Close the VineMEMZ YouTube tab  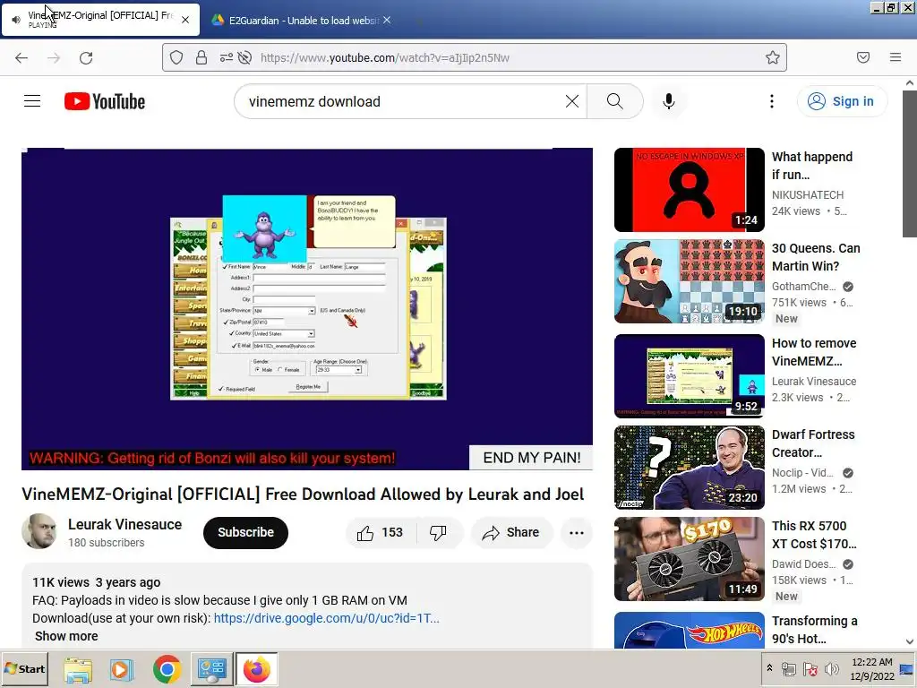[x=184, y=20]
